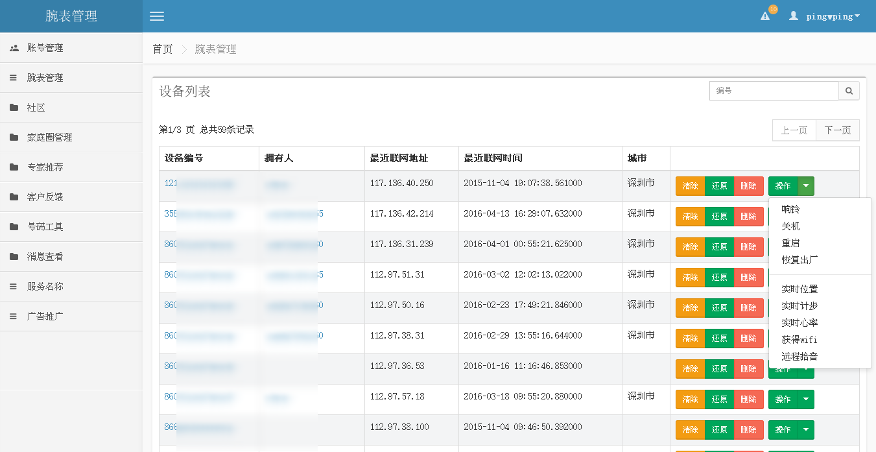
Task: Expand caret dropdown in 112.97.38.100 row
Action: (806, 430)
